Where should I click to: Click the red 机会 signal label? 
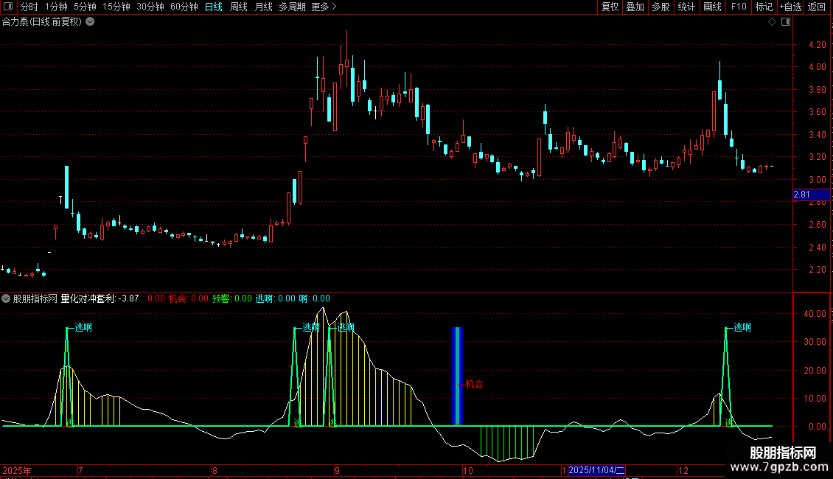(475, 384)
